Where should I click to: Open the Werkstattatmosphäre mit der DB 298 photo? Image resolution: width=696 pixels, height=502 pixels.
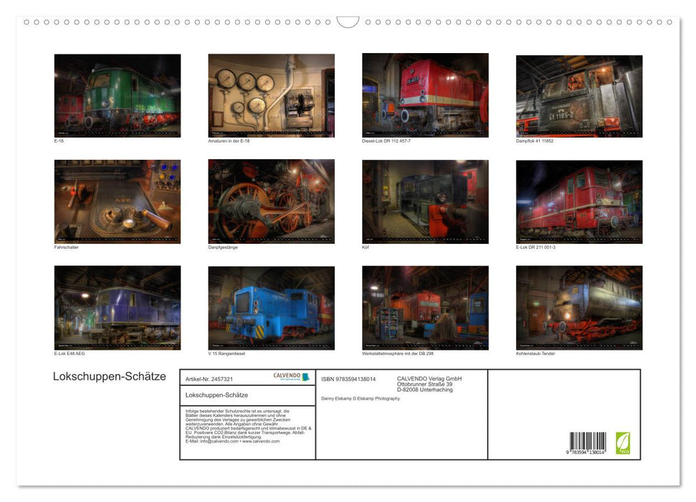point(425,308)
